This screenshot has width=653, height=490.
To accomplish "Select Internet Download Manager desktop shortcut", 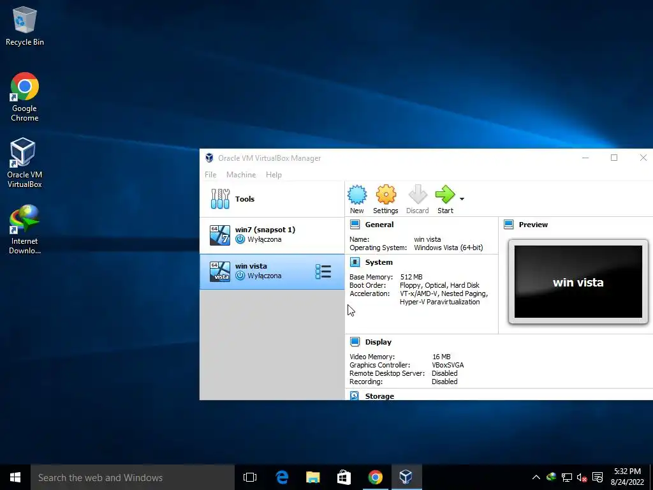I will (x=25, y=230).
